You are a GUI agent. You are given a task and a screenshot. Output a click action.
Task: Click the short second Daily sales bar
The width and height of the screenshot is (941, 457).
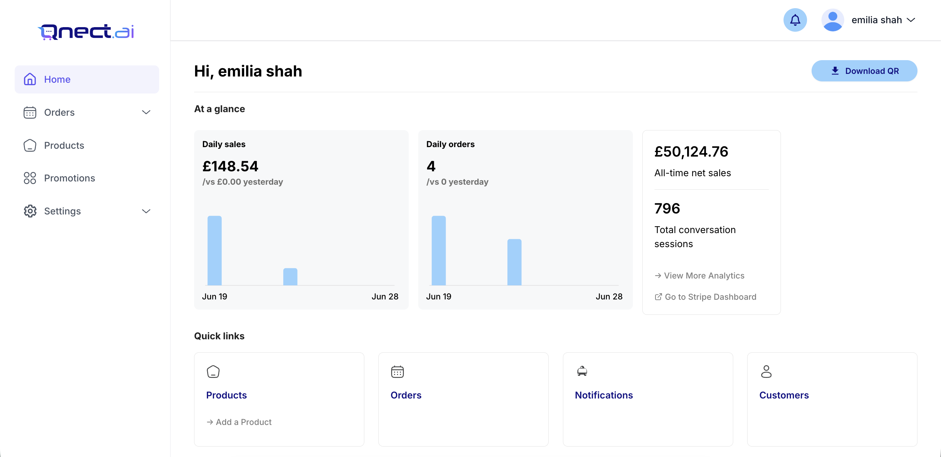point(290,277)
